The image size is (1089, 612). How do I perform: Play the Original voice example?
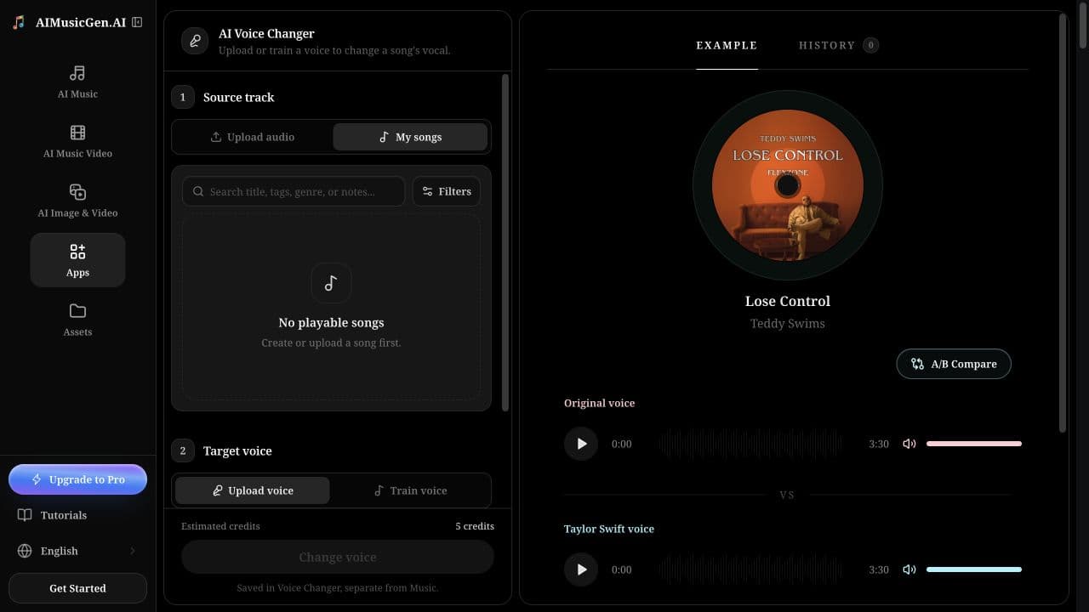tap(581, 444)
